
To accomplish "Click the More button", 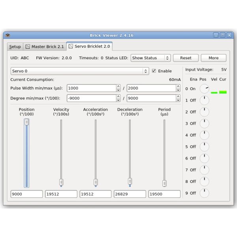I will point(213,58).
